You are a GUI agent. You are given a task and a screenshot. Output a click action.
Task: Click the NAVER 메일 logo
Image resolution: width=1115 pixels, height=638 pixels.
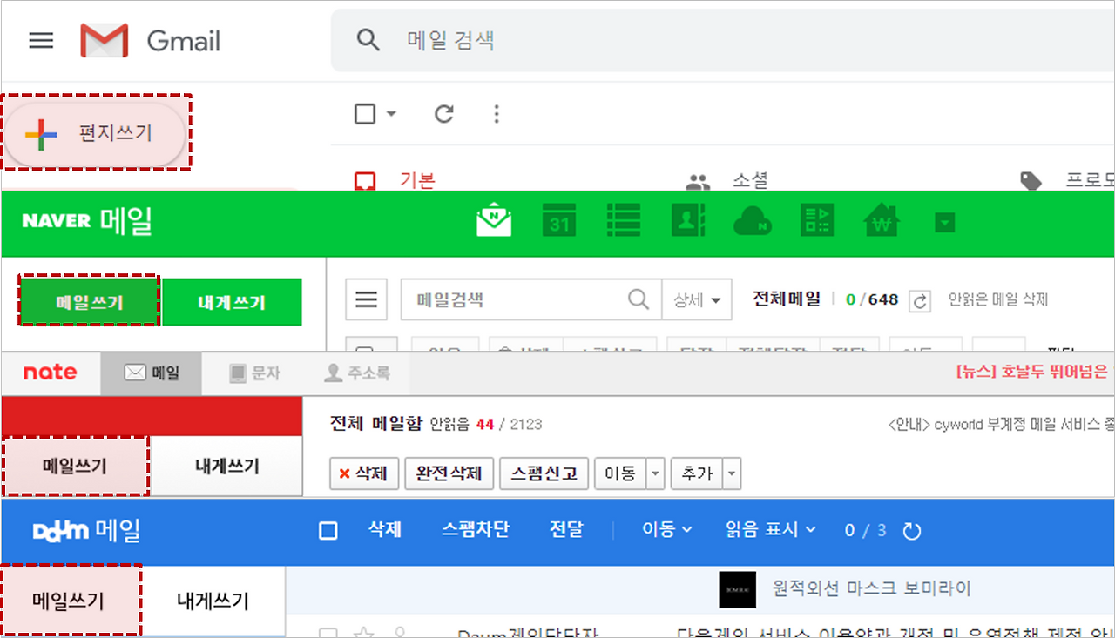click(87, 221)
